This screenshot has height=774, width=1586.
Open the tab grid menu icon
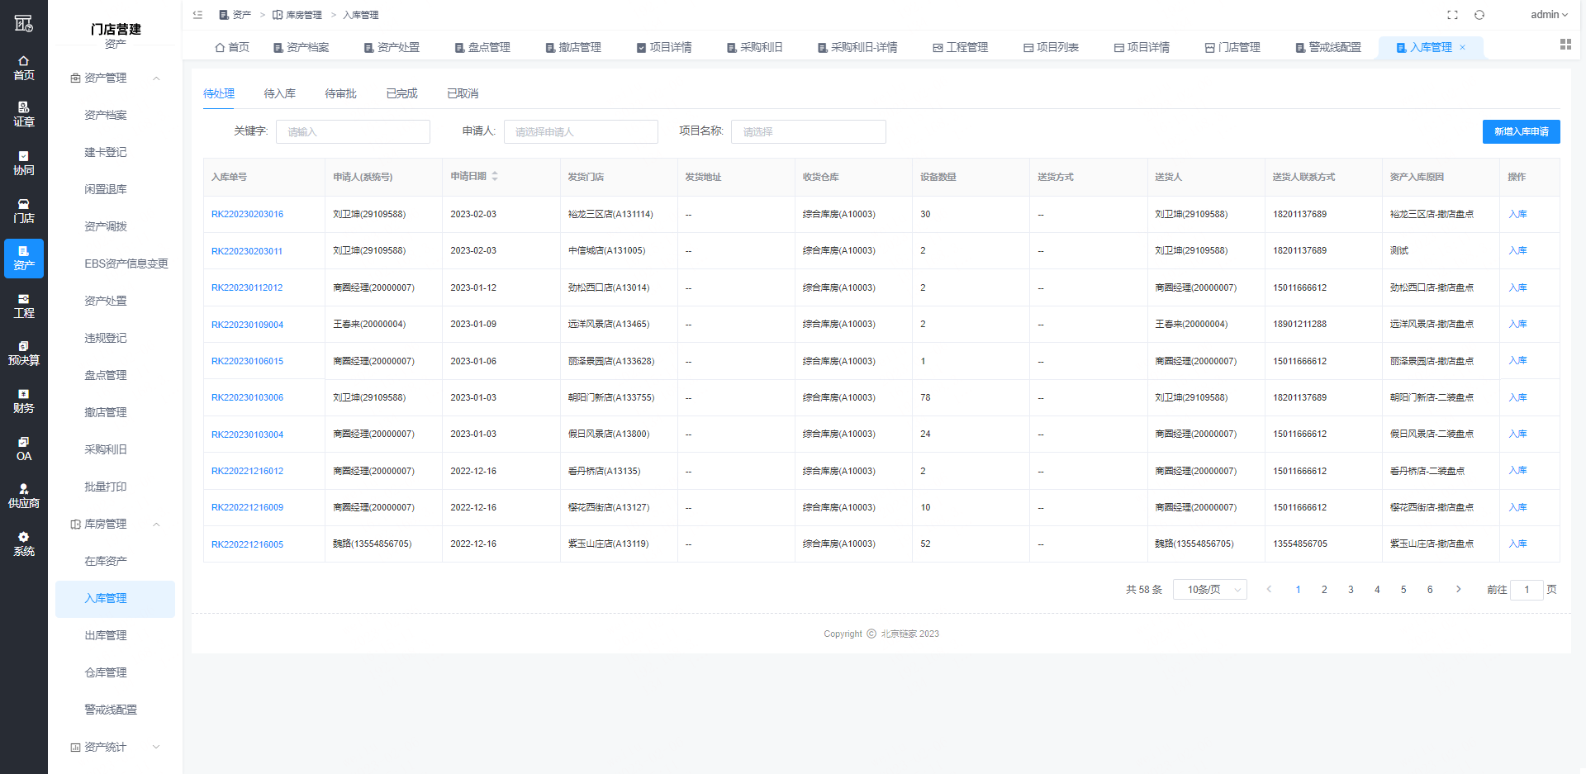point(1565,45)
